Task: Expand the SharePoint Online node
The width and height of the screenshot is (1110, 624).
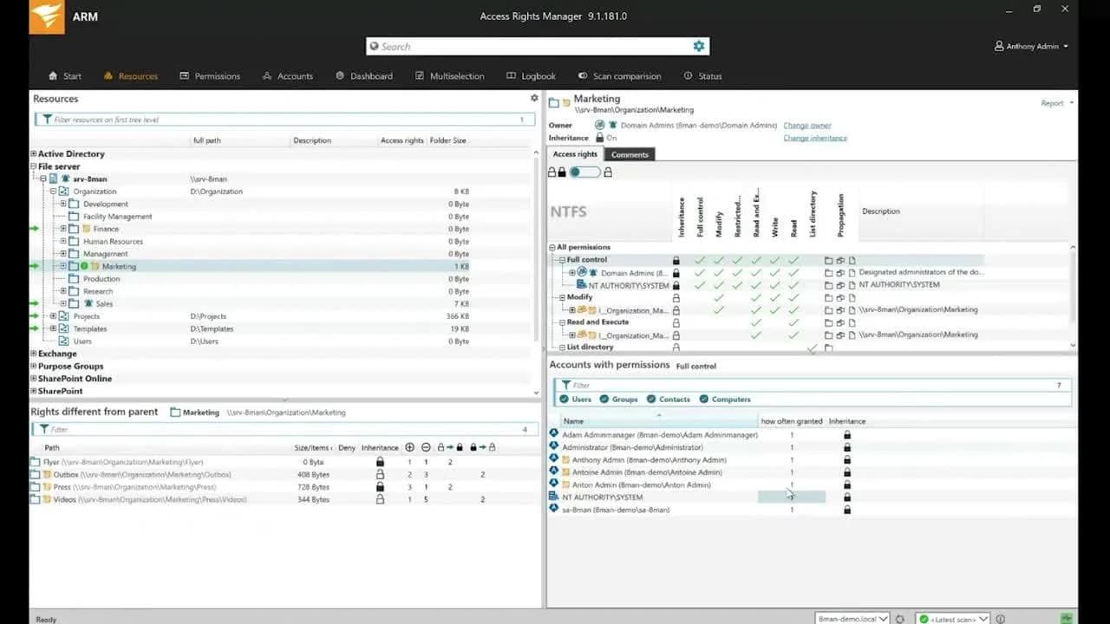Action: click(34, 379)
